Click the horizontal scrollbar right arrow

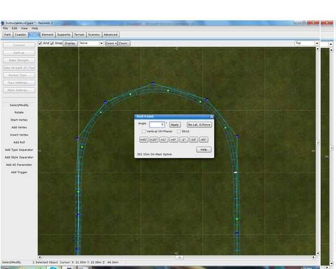click(314, 258)
